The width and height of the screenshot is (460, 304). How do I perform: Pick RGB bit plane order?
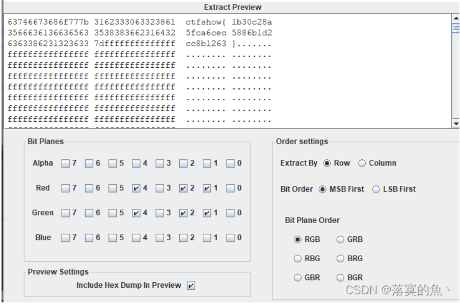point(297,240)
